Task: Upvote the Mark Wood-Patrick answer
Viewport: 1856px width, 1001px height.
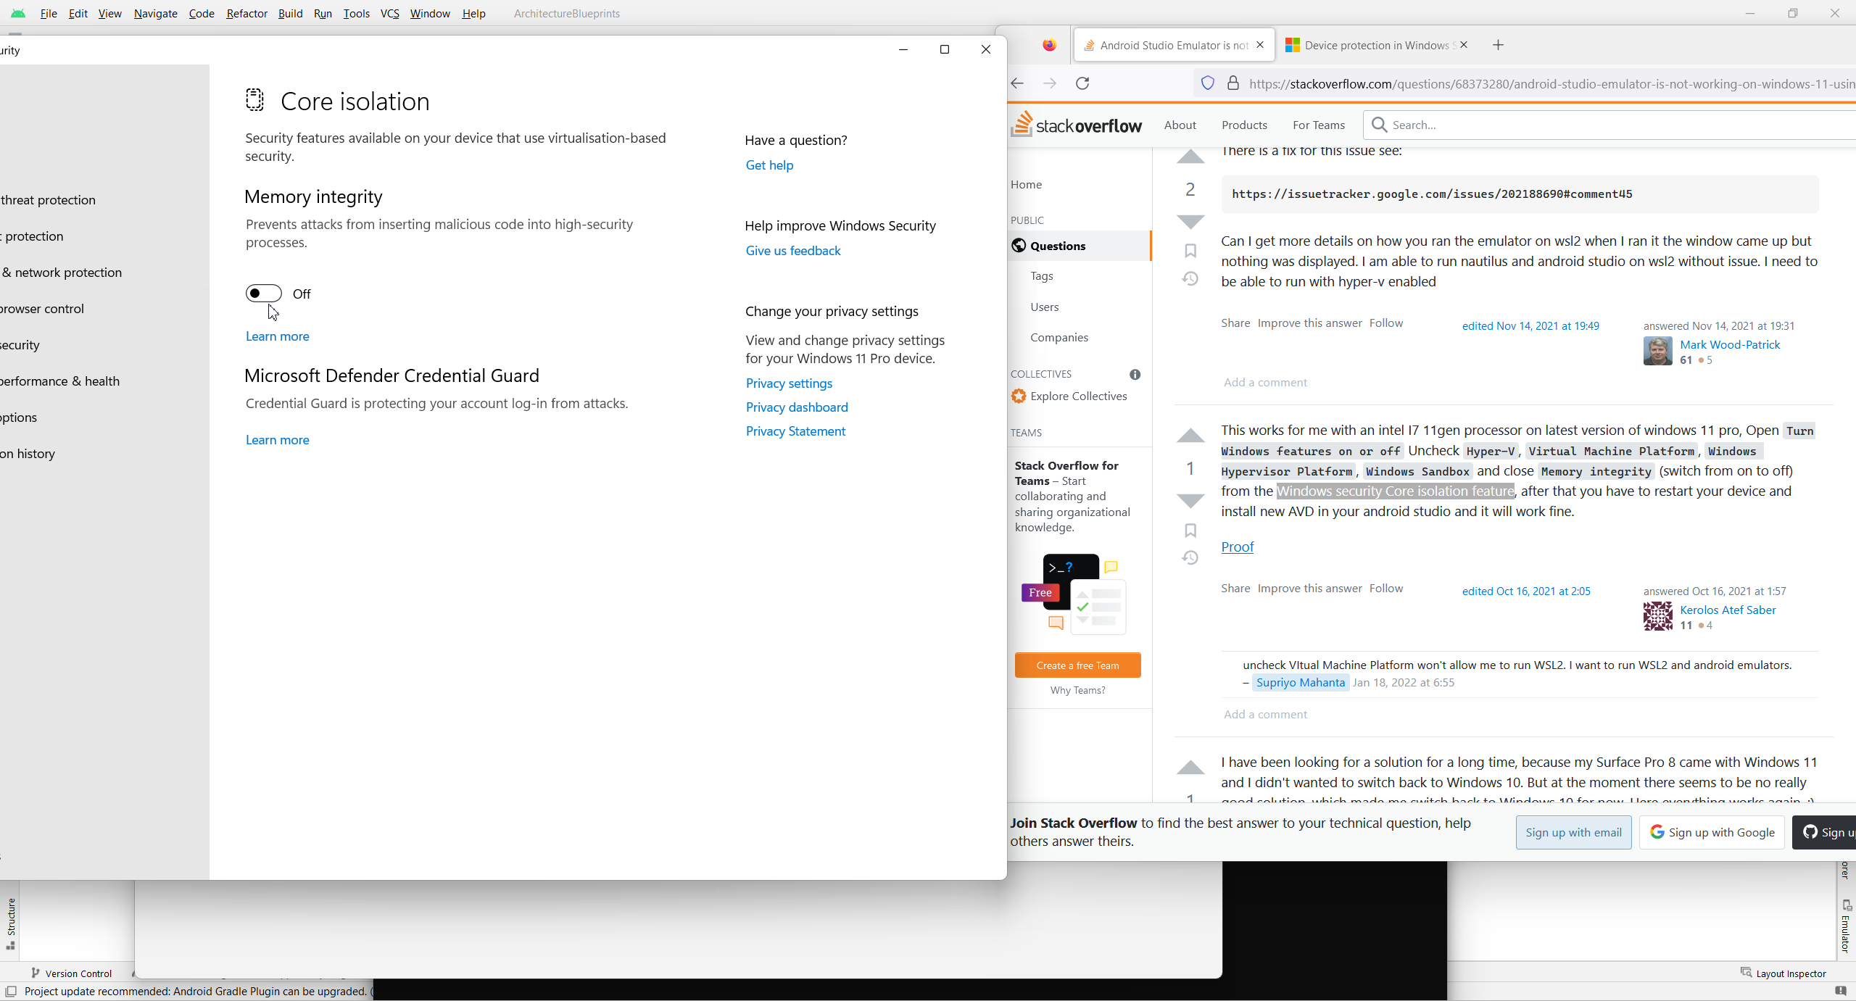Action: click(1190, 157)
